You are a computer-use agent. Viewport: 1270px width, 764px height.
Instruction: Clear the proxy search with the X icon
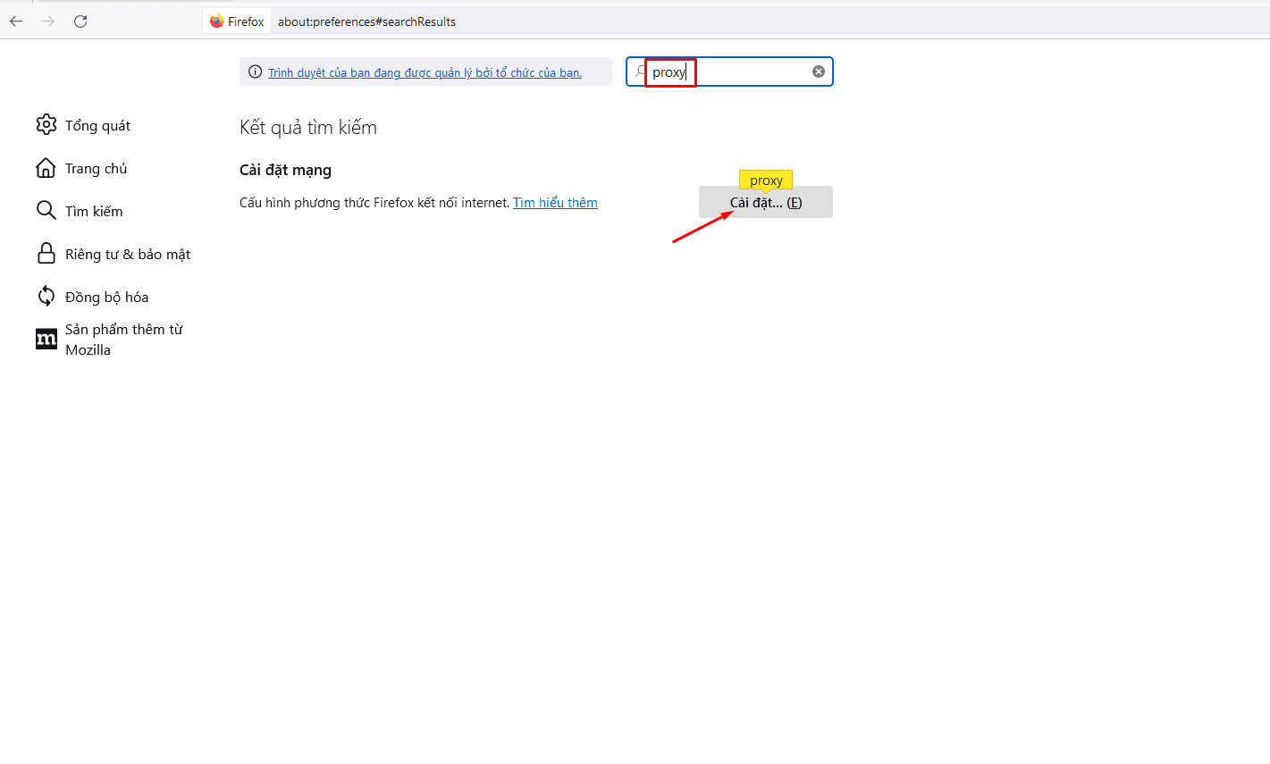tap(819, 71)
